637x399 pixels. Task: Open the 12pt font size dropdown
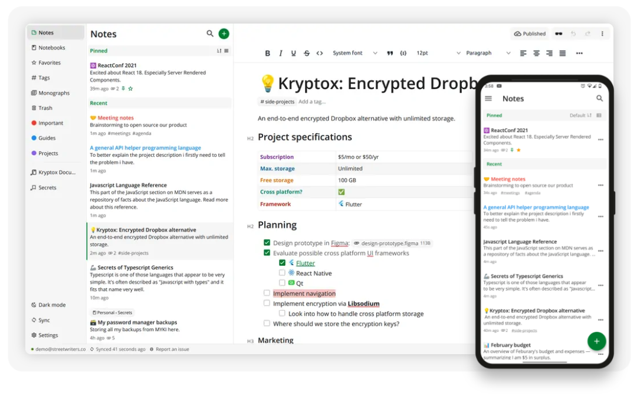tap(438, 53)
